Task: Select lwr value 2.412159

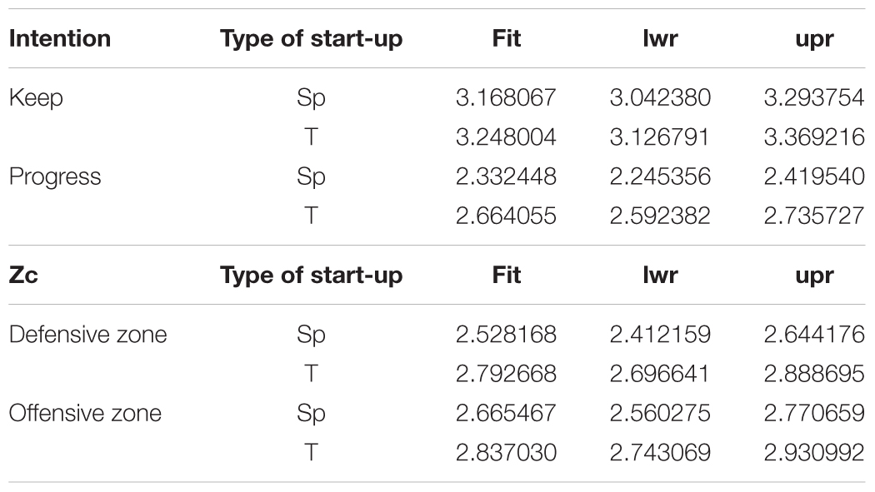Action: pyautogui.click(x=660, y=335)
